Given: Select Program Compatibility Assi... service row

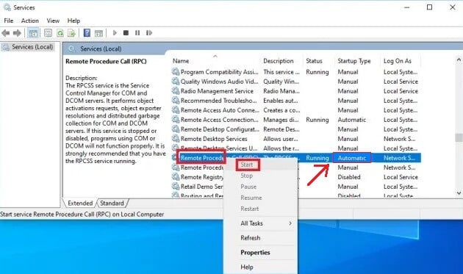Looking at the screenshot, I should 296,72.
